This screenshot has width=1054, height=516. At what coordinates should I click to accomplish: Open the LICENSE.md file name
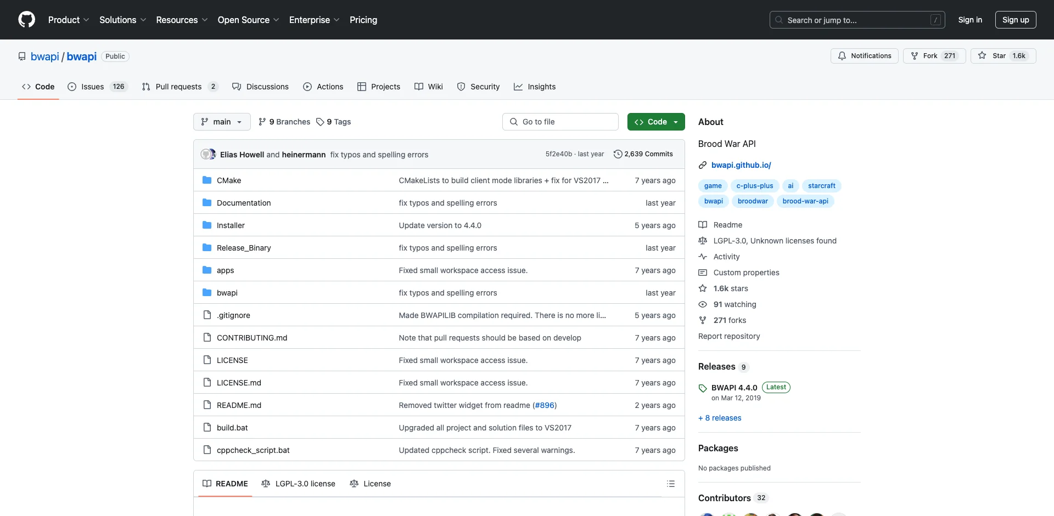(x=239, y=383)
